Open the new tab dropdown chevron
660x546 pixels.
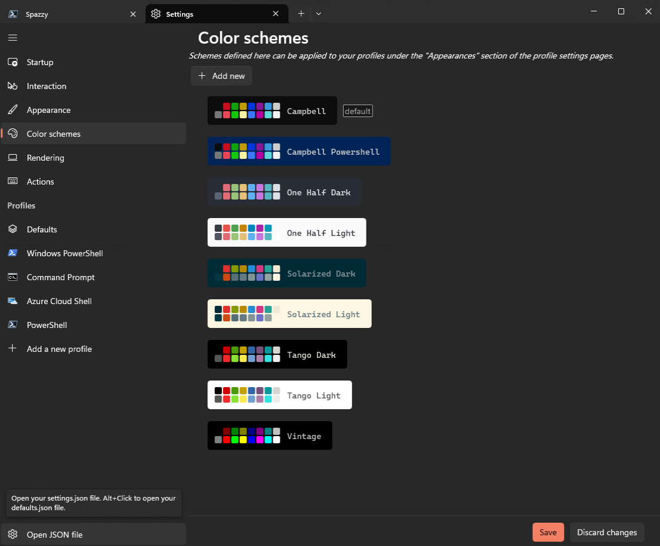click(319, 13)
